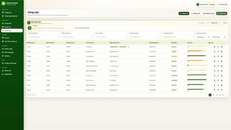Click the start date field of Hạn hoàn thành

tap(203, 37)
